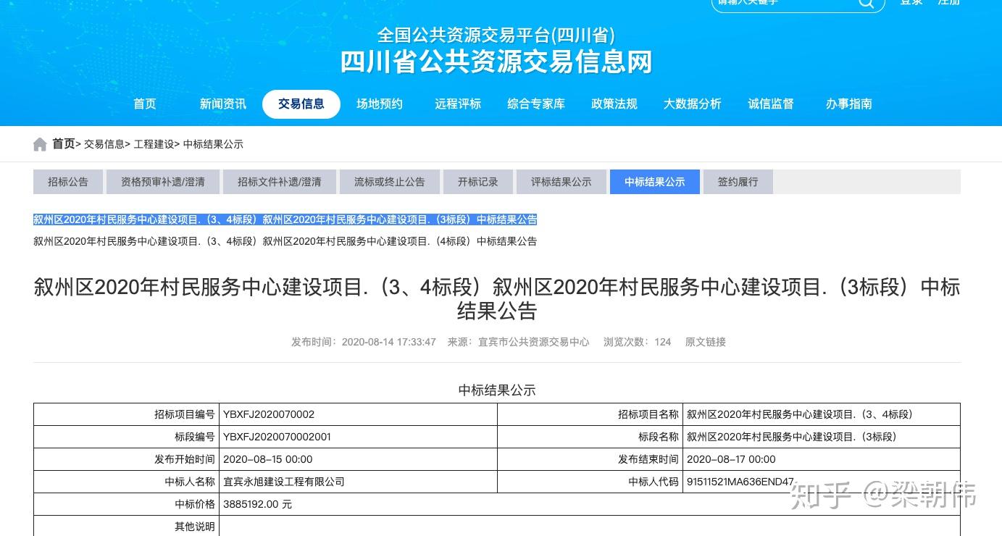1002x536 pixels.
Task: Switch to the 资格预审补遗/澄清 tab
Action: coord(163,182)
